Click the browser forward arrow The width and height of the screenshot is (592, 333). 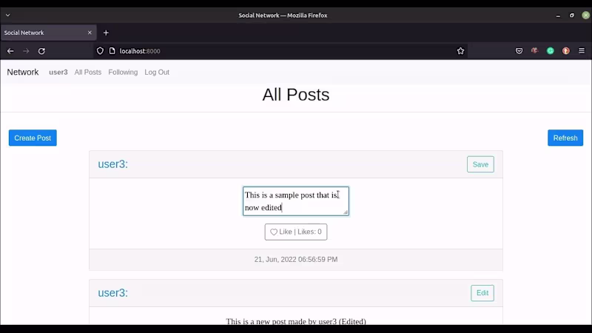coord(26,51)
